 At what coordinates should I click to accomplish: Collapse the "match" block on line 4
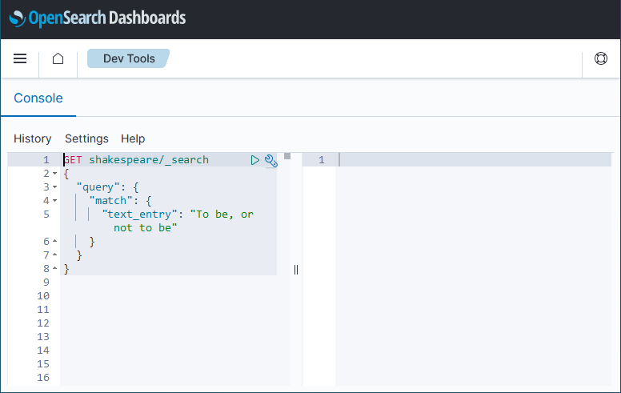click(55, 200)
